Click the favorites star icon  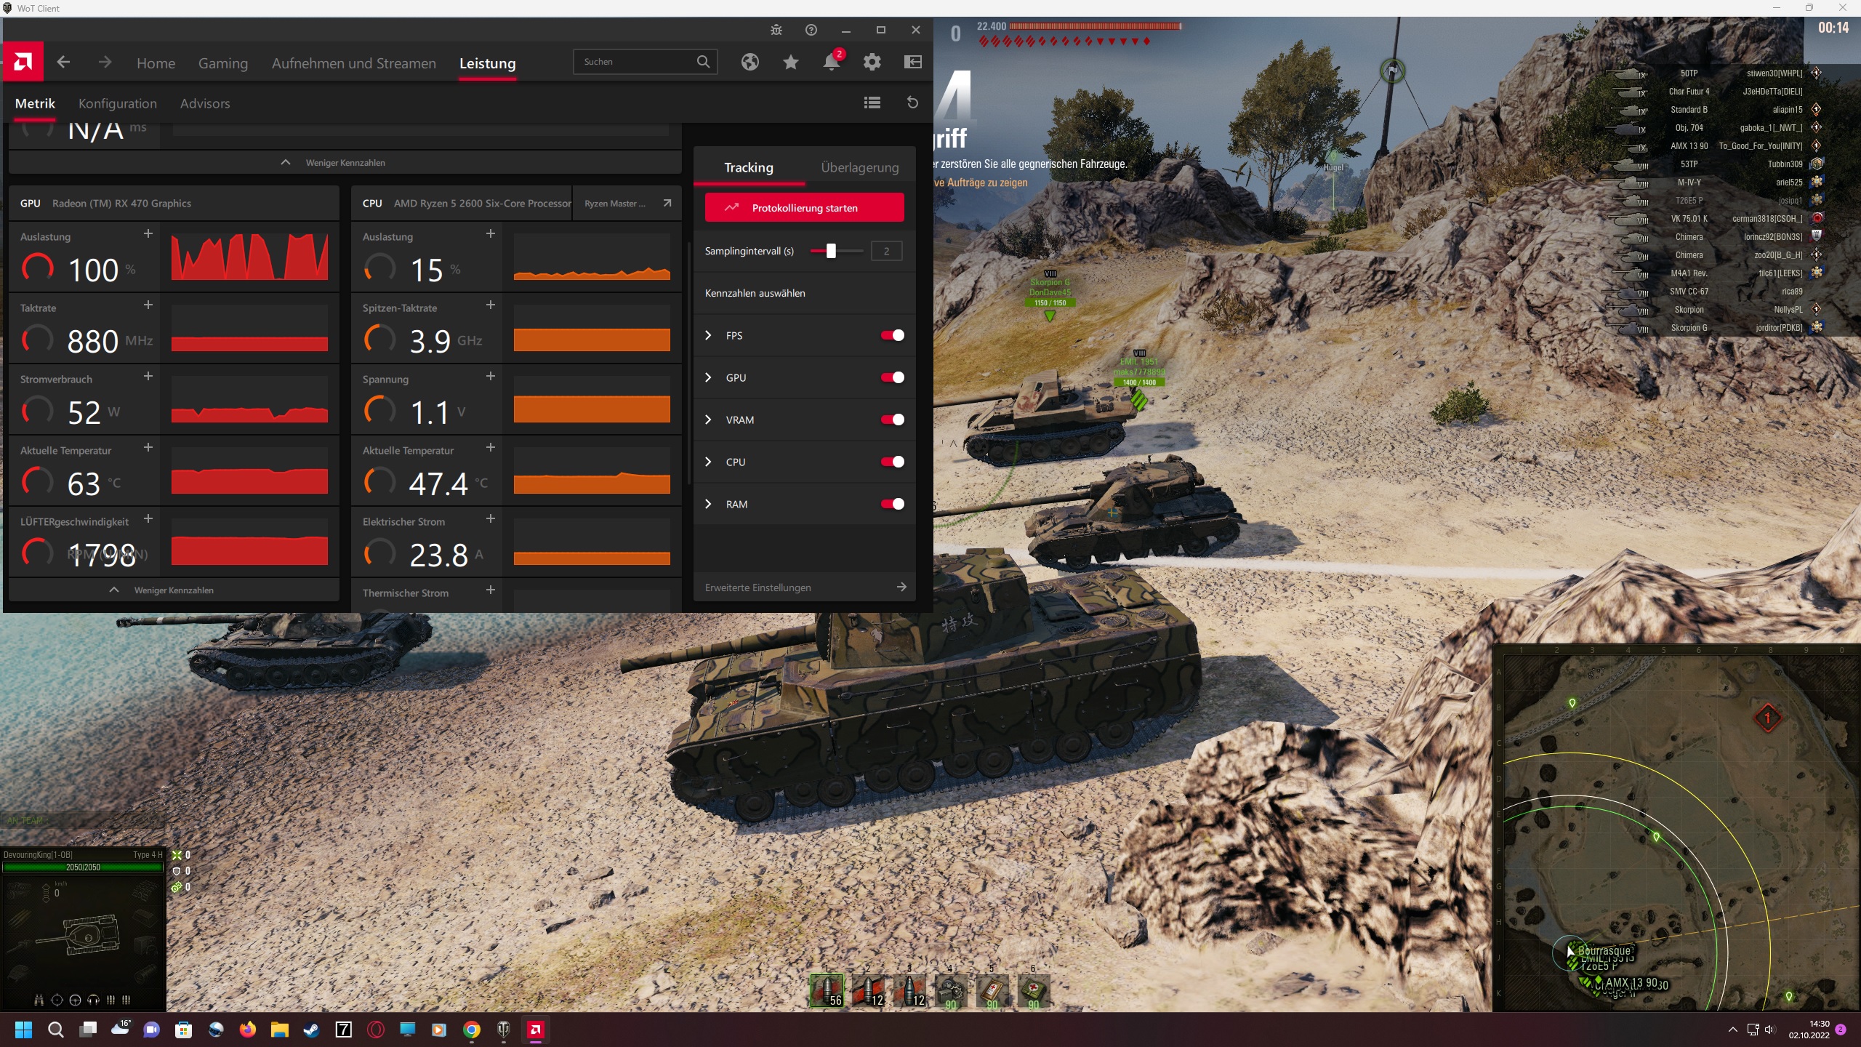click(x=790, y=63)
